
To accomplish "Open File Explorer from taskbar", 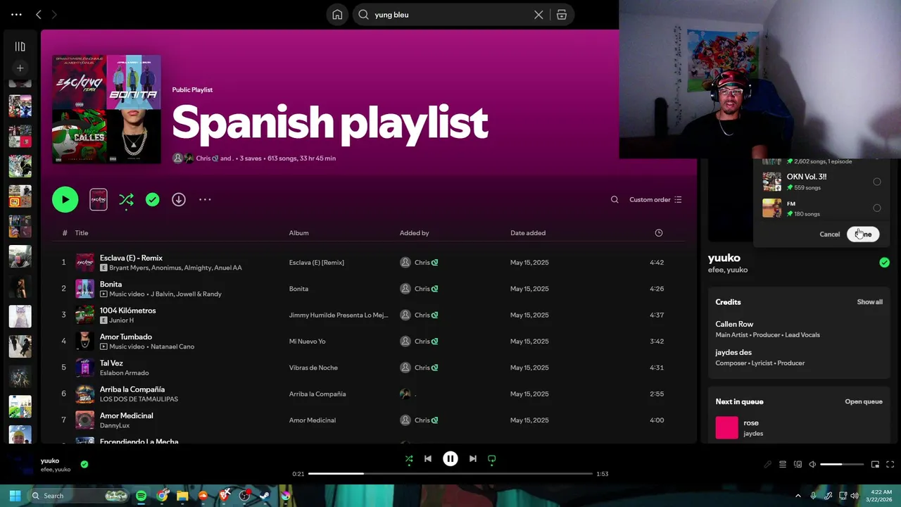I will [x=182, y=496].
